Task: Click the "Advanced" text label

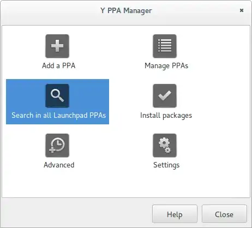Action: tap(59, 165)
